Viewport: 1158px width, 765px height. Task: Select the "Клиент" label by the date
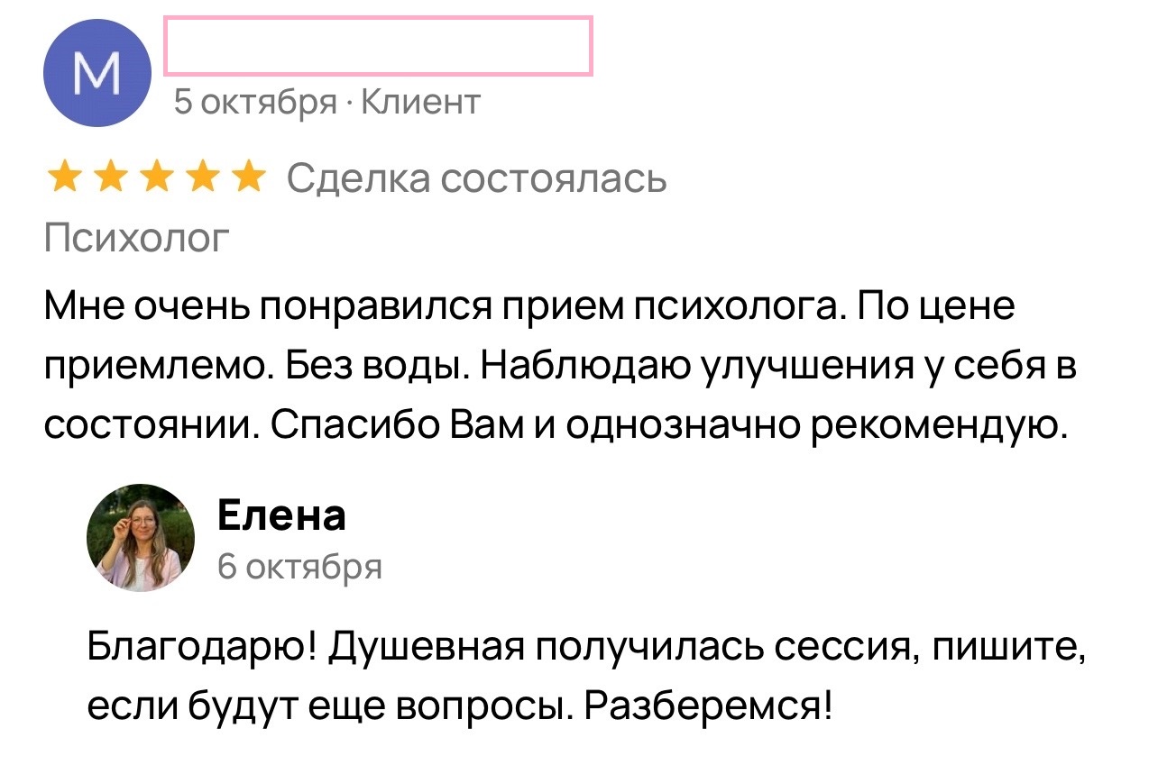tap(420, 103)
